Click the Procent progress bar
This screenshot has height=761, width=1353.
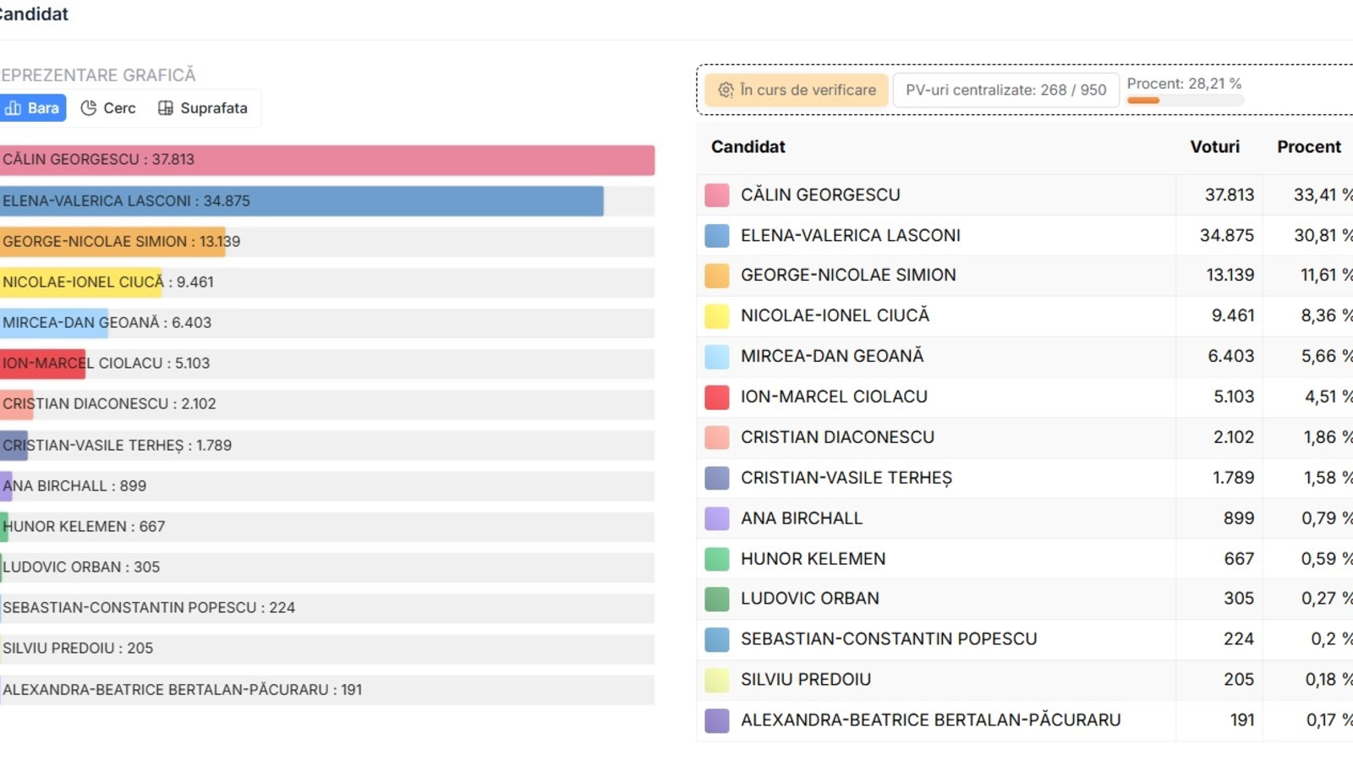point(1185,101)
